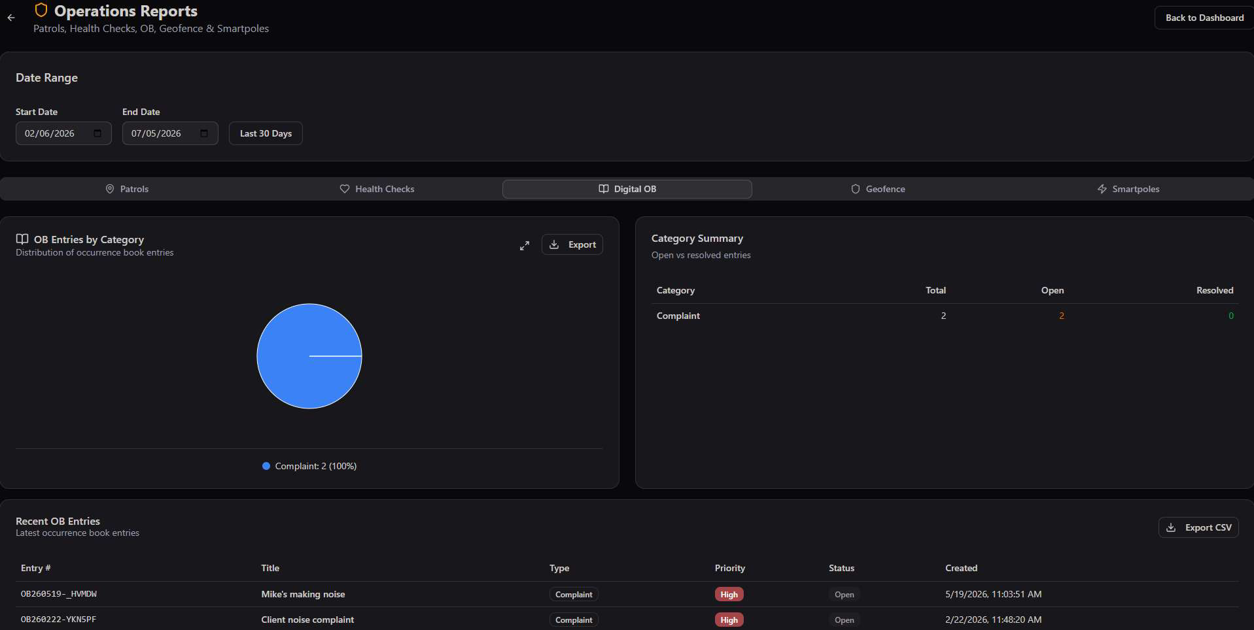Viewport: 1254px width, 630px height.
Task: Click the green Resolved count for Complaint
Action: tap(1230, 316)
